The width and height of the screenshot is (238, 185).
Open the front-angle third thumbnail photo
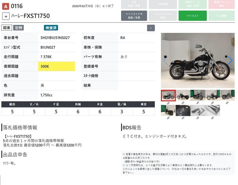click(x=198, y=96)
